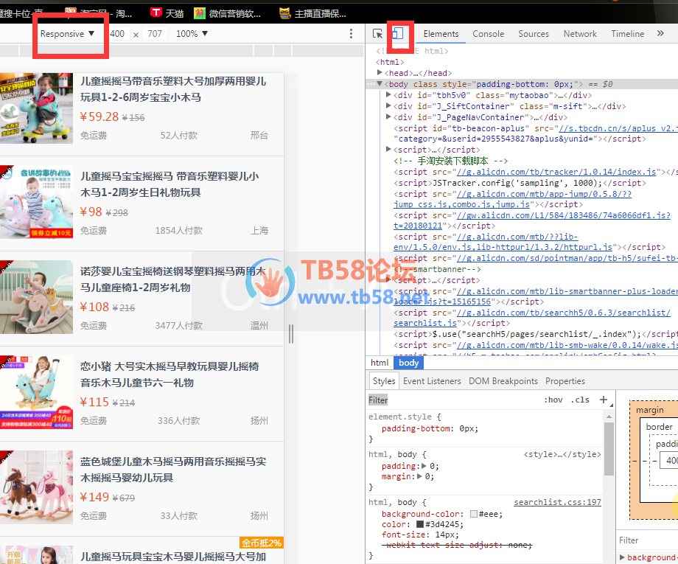Image resolution: width=678 pixels, height=564 pixels.
Task: Open the device toolbar more options menu
Action: point(351,34)
